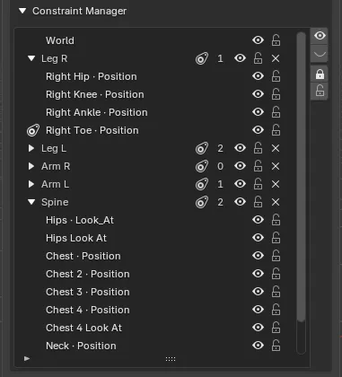Remove the Spine group

(x=276, y=202)
